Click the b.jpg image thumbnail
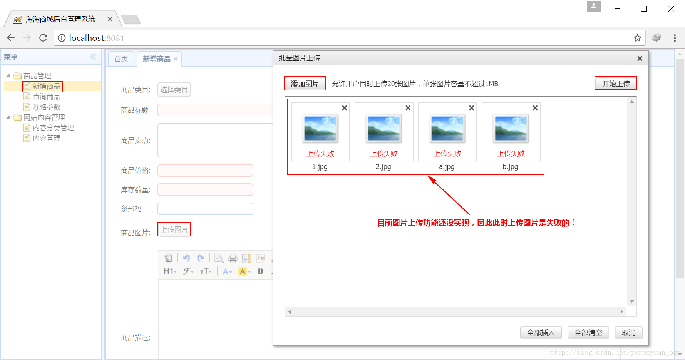 [511, 129]
